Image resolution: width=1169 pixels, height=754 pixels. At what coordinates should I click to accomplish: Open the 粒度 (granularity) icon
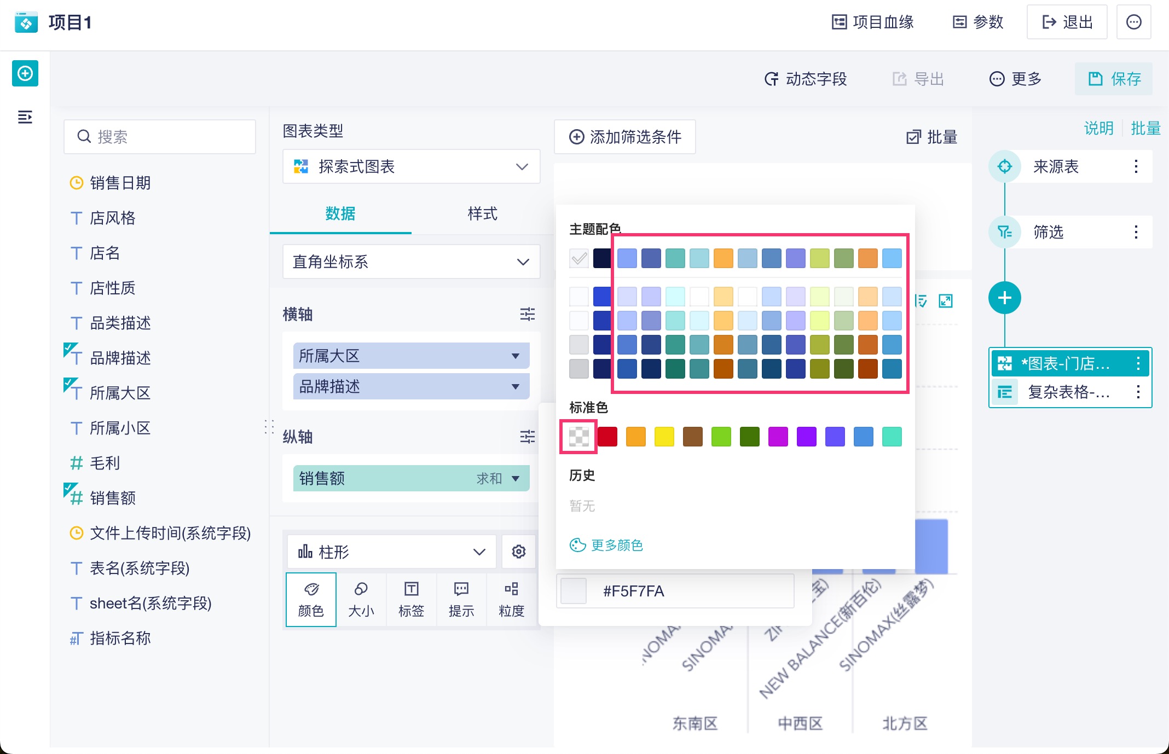tap(511, 600)
